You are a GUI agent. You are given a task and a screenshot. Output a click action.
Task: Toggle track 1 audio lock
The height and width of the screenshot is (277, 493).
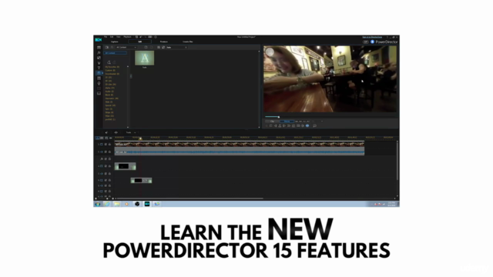[109, 152]
